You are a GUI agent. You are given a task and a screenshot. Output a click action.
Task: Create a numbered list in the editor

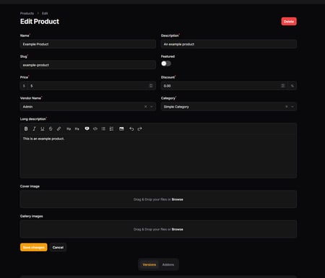point(111,129)
